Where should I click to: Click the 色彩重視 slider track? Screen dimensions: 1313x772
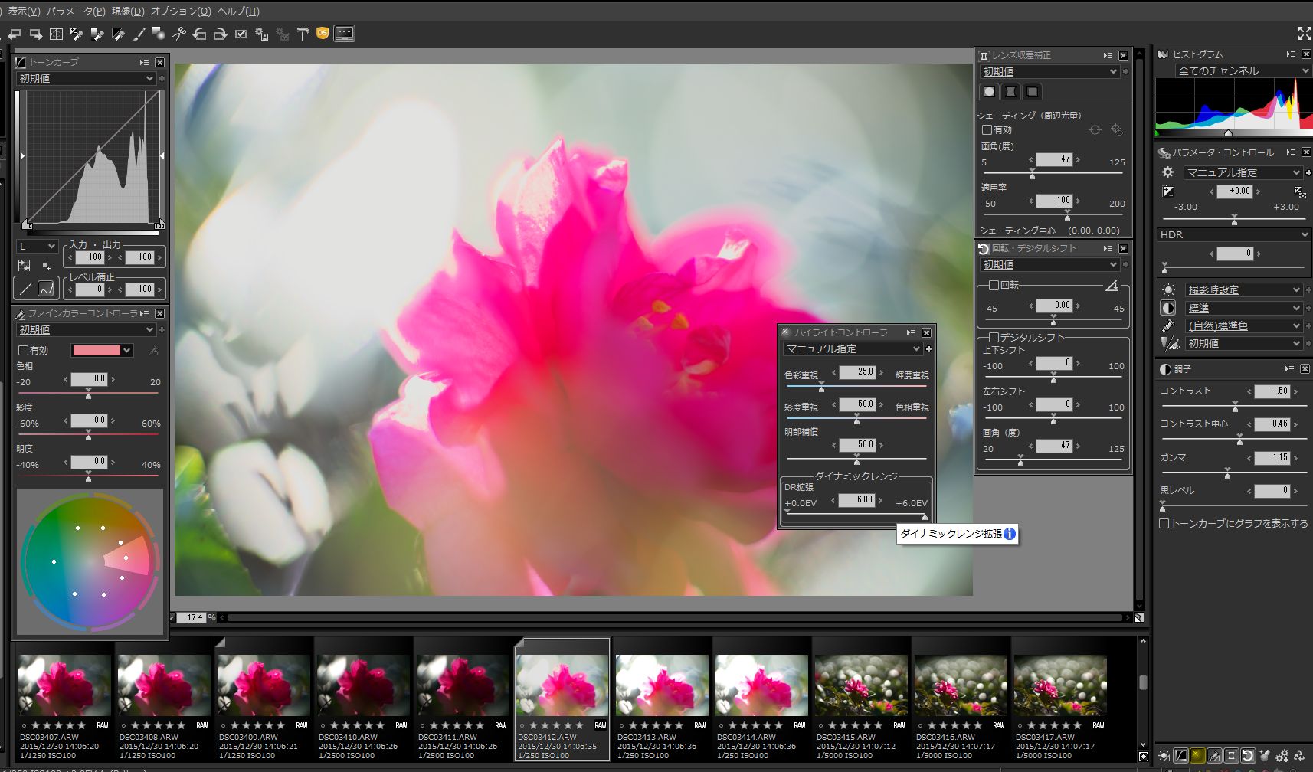coord(856,387)
